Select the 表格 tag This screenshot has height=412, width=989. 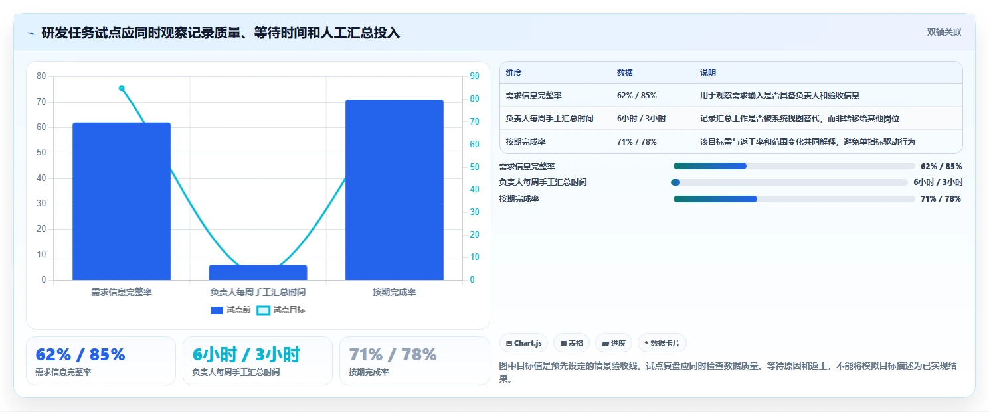571,343
